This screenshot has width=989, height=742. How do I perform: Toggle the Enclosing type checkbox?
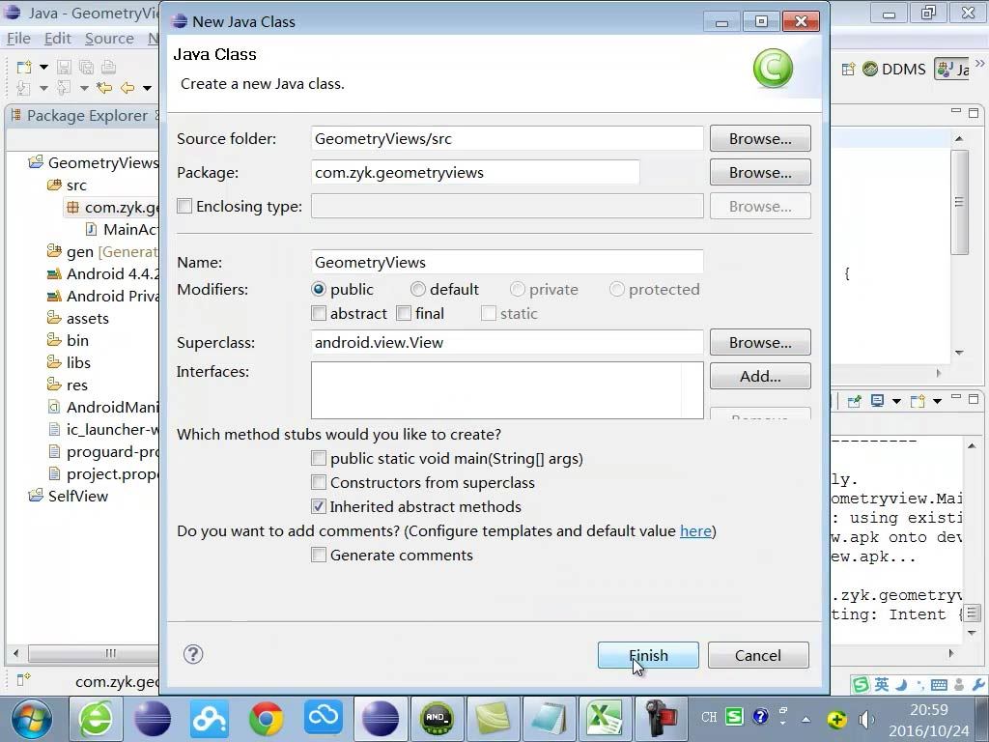[x=184, y=206]
